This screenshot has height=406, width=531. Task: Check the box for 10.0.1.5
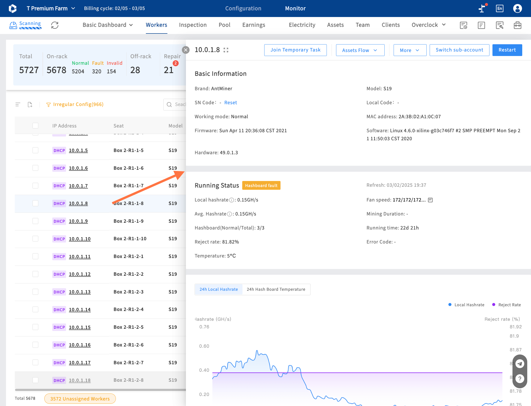[x=36, y=150]
